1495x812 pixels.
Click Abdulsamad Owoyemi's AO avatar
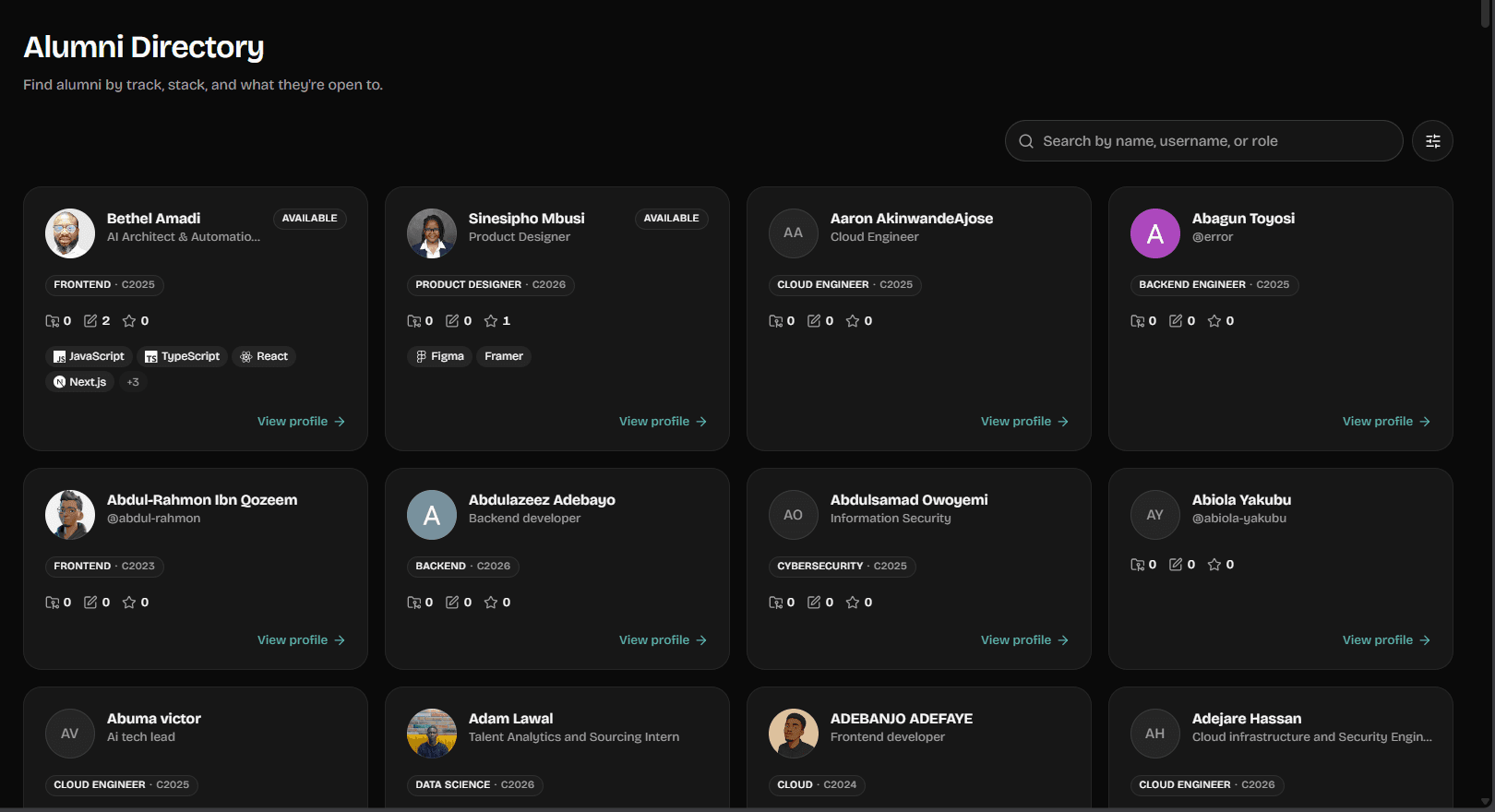coord(794,515)
